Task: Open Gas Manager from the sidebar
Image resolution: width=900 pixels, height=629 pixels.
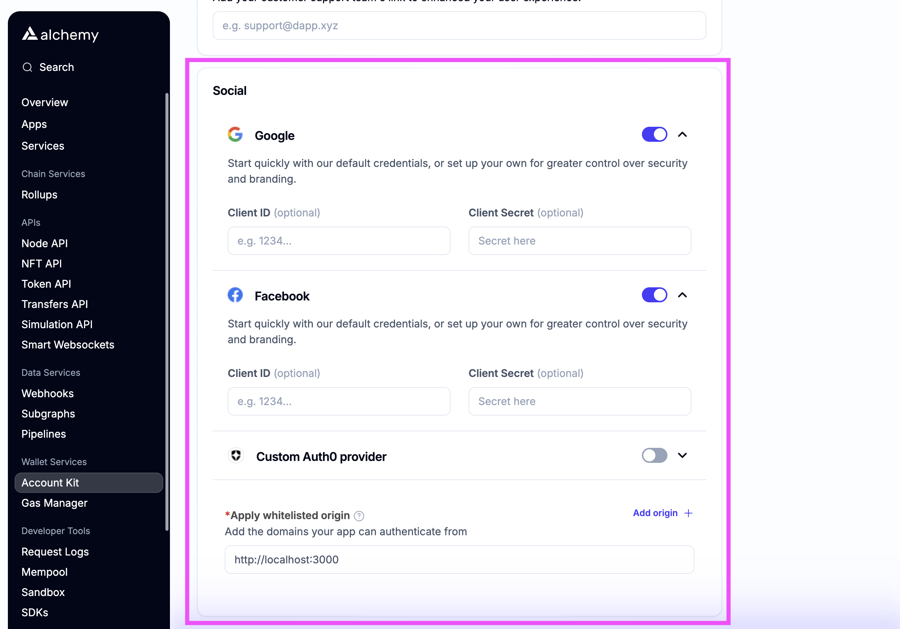Action: pyautogui.click(x=54, y=503)
